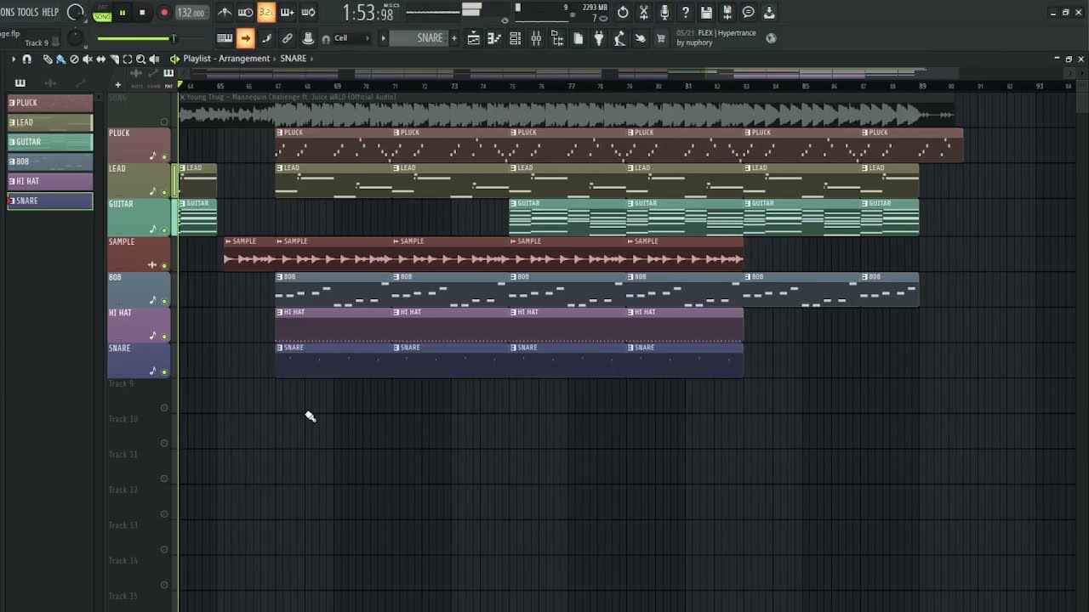Click the main pitch knob
1089x612 pixels.
pyautogui.click(x=76, y=38)
